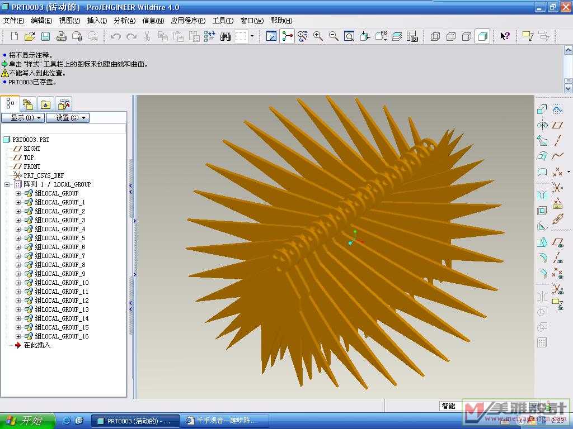Expand the 组LOCAL_GROUP_12 node

[x=18, y=301]
